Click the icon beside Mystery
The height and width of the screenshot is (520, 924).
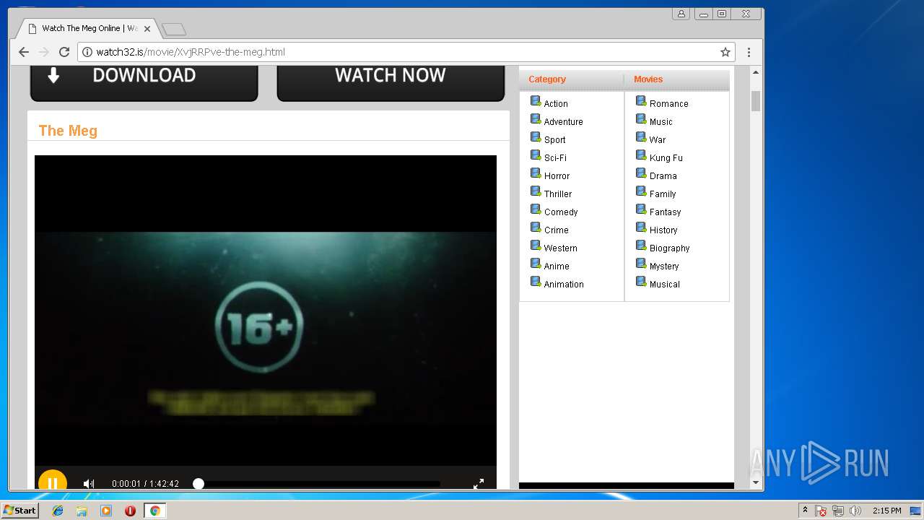click(641, 264)
